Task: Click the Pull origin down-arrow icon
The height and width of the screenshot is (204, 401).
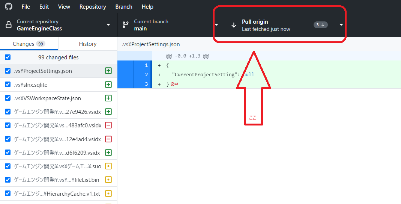Action: (x=234, y=25)
